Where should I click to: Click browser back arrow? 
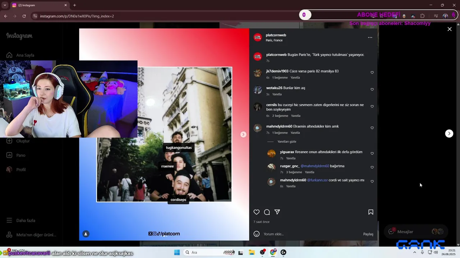[x=6, y=16]
